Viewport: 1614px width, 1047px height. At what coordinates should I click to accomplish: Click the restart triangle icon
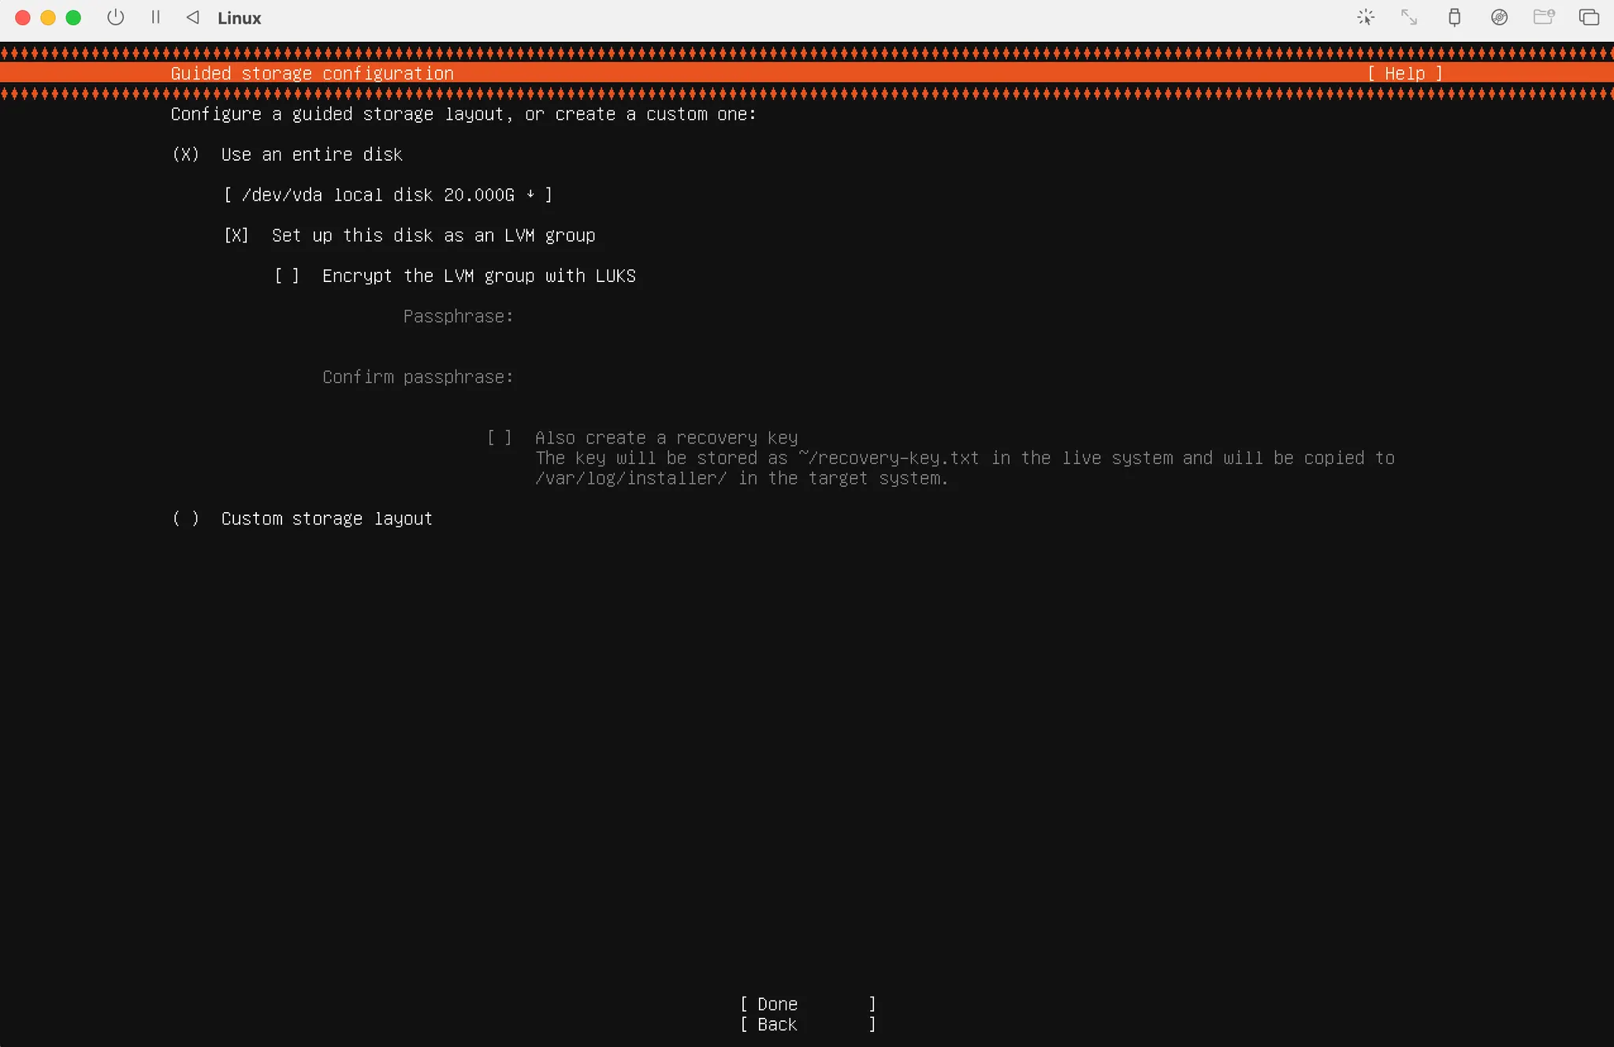[x=193, y=17]
